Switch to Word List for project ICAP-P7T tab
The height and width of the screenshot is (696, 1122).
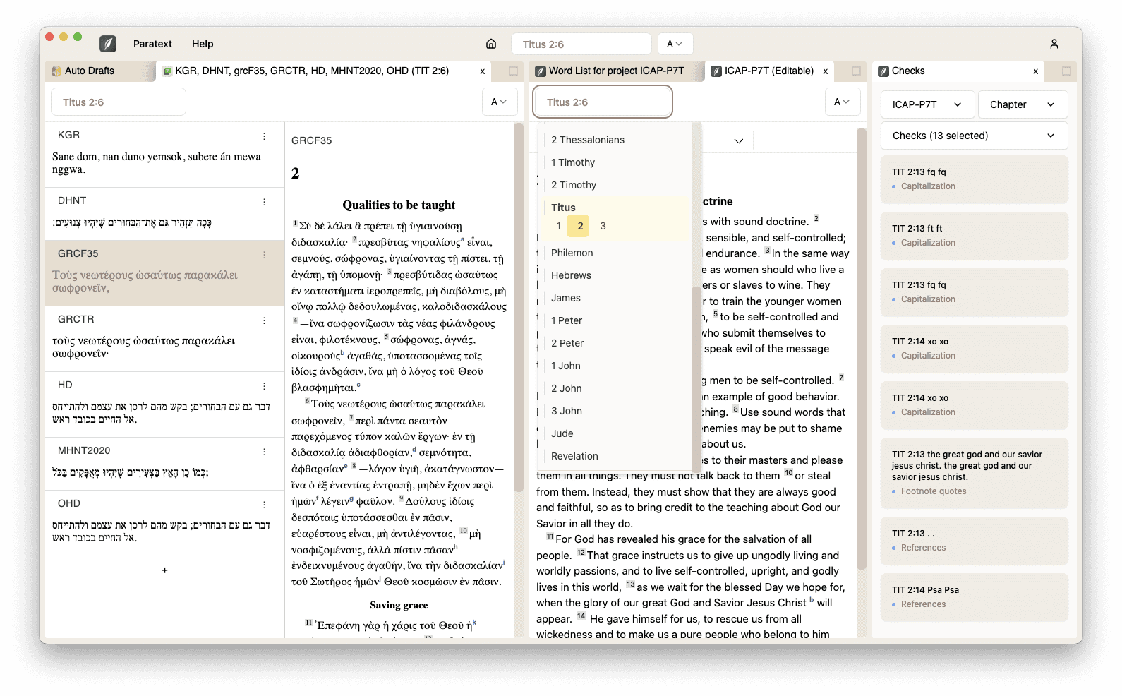click(x=616, y=71)
